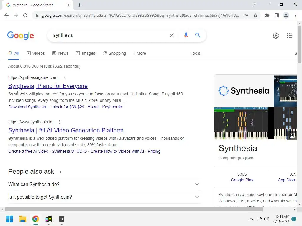Show hidden system tray icons
This screenshot has height=226, width=302.
coord(251,219)
